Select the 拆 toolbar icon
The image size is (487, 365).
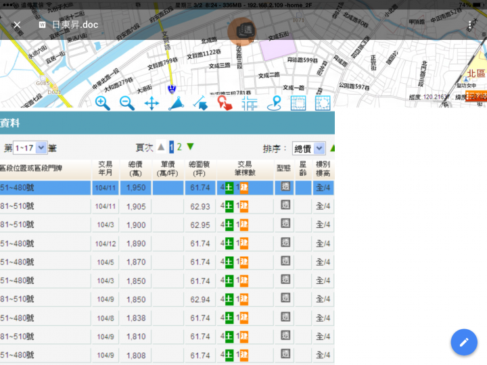pos(250,103)
